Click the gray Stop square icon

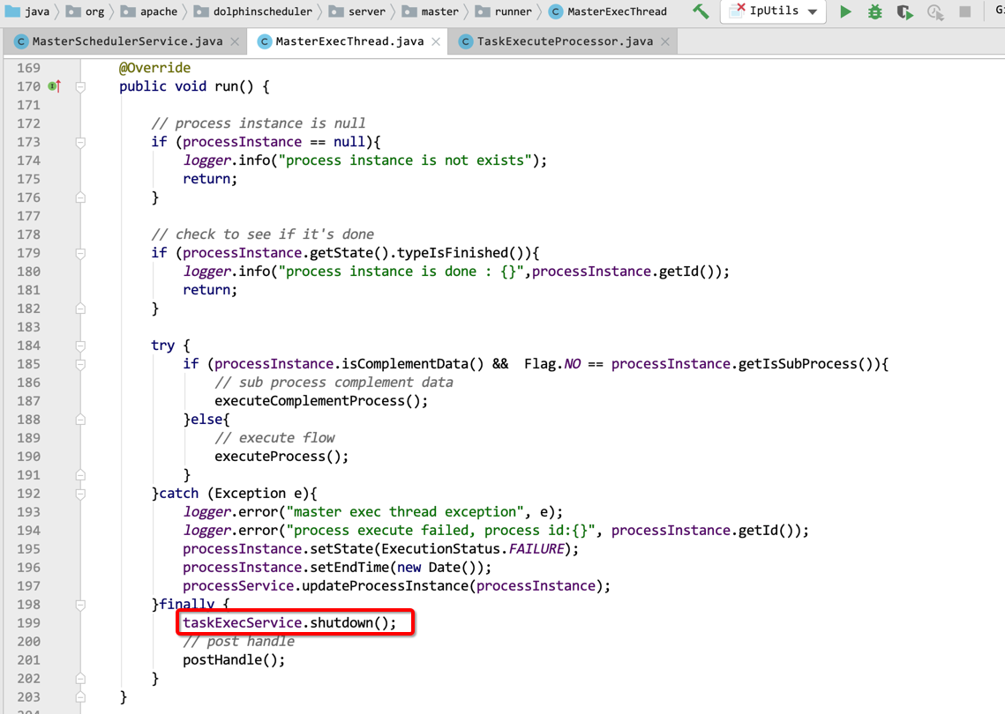click(x=964, y=11)
